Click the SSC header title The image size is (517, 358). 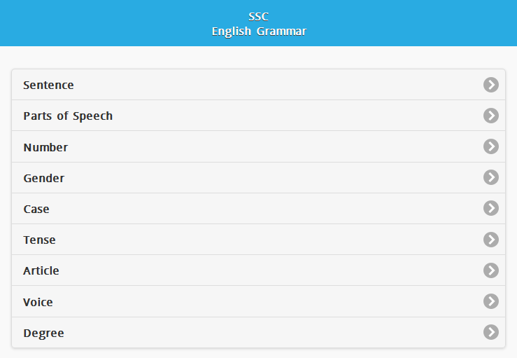258,17
